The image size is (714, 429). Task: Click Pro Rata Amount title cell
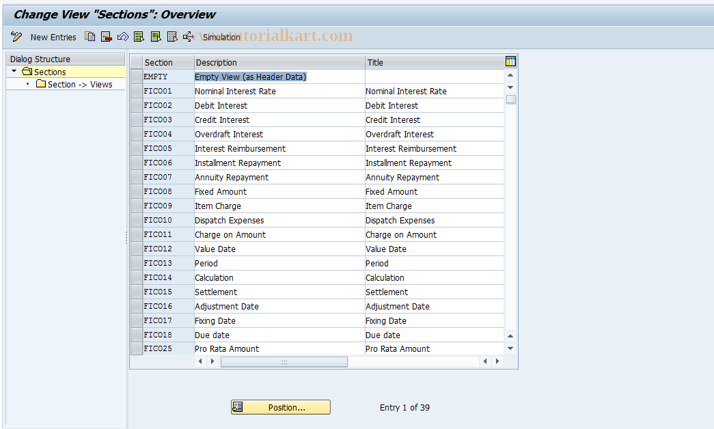[435, 348]
